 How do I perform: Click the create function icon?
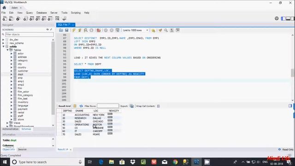click(x=50, y=18)
